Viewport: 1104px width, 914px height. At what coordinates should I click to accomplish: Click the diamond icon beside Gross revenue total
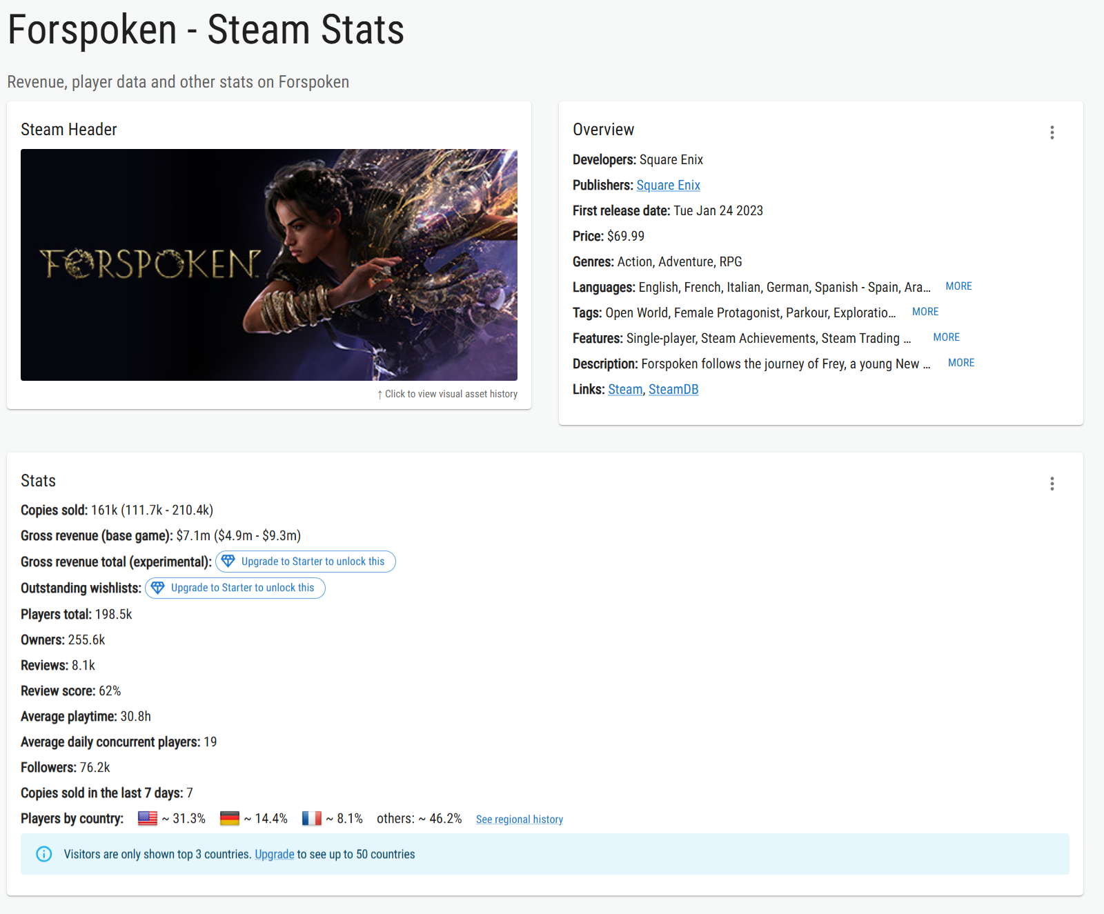pos(228,562)
